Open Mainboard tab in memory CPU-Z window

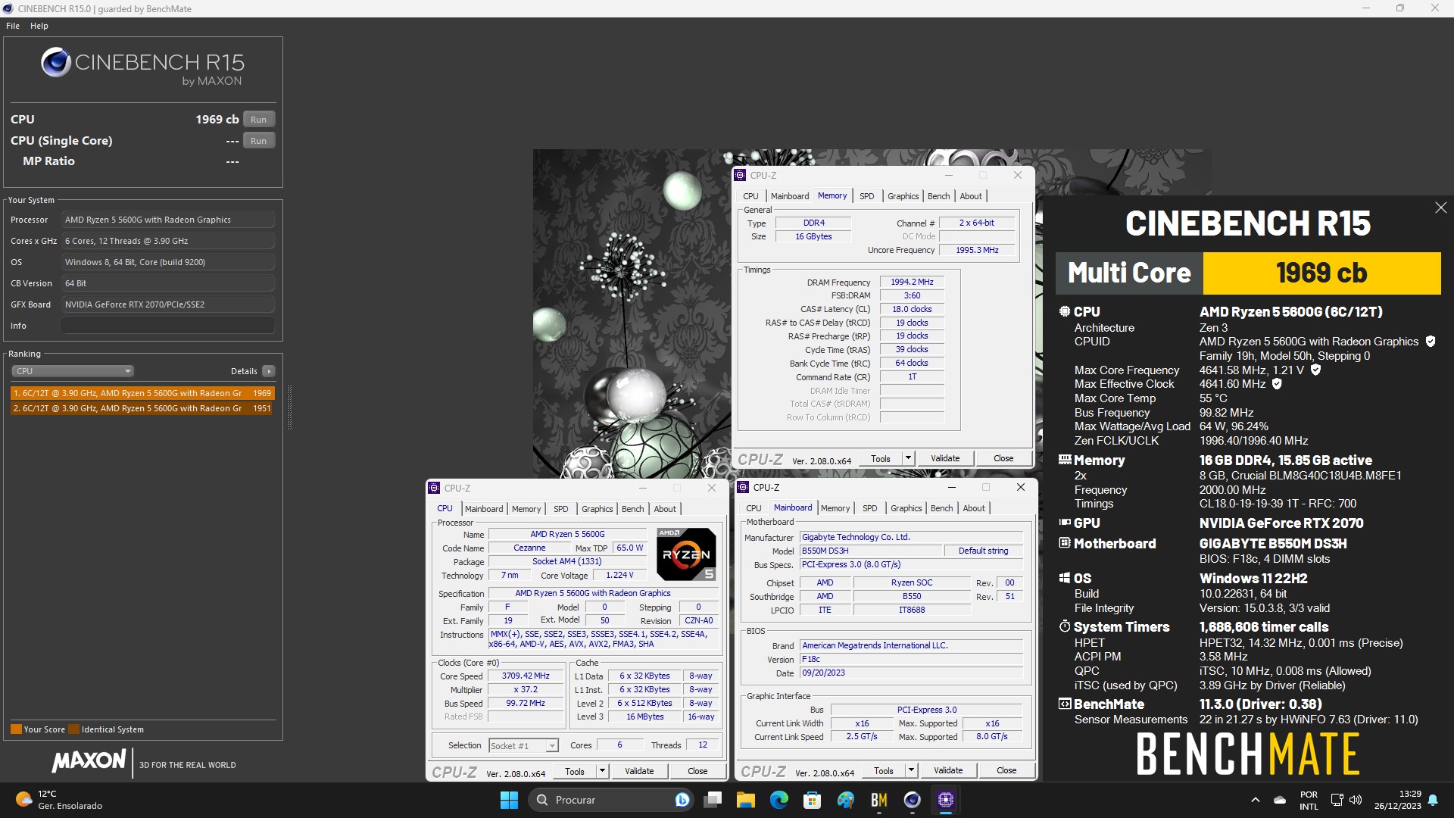coord(790,196)
